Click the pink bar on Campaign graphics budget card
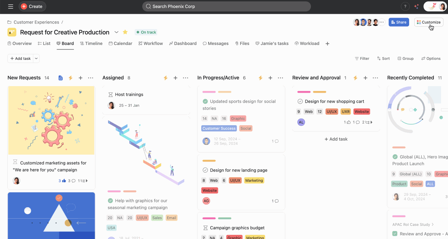The image size is (448, 239). [208, 219]
